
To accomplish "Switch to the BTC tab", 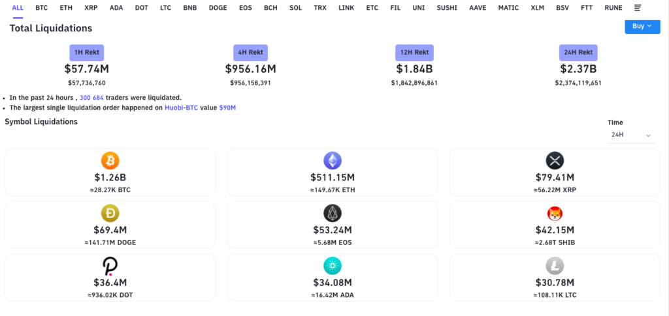I will (42, 8).
